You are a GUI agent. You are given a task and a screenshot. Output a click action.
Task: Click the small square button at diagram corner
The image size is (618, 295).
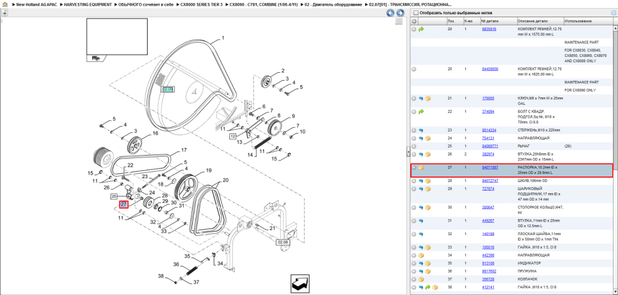[398, 22]
